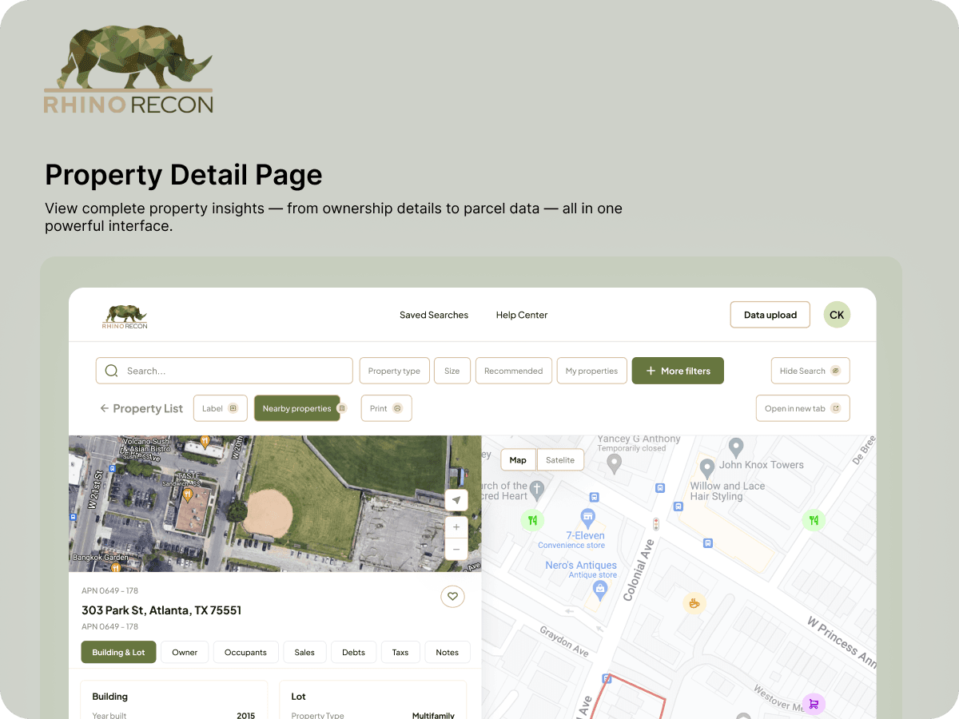Open the Property type filter dropdown

(x=394, y=371)
